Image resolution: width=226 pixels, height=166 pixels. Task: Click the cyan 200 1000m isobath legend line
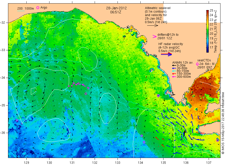[21, 11]
